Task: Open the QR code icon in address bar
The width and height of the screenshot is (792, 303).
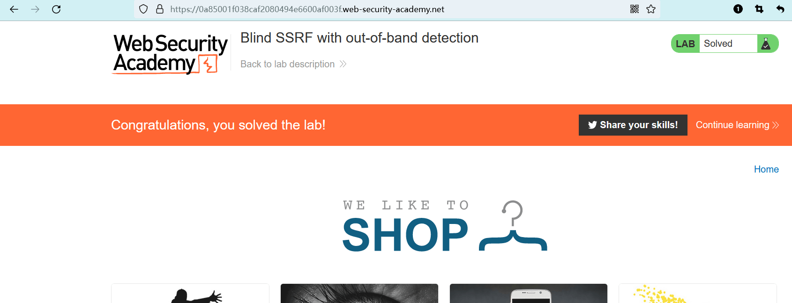Action: pyautogui.click(x=635, y=9)
